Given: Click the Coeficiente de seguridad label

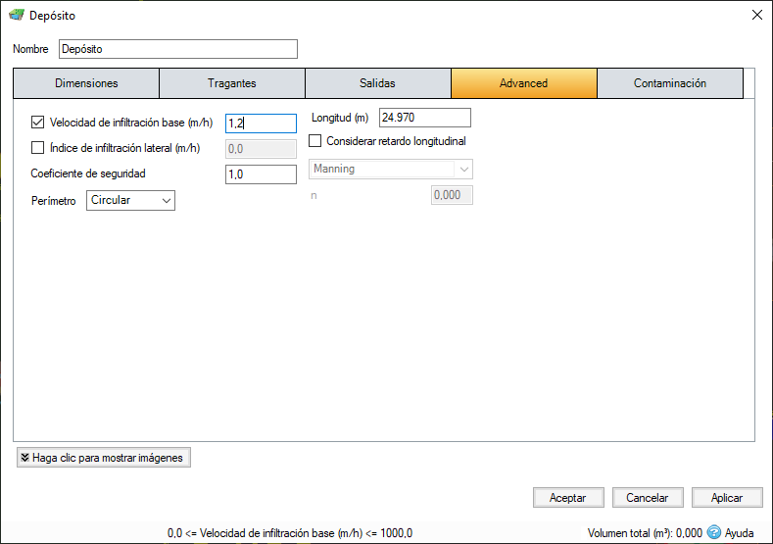Looking at the screenshot, I should [88, 173].
